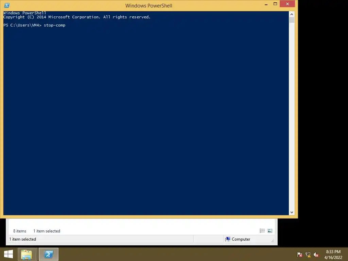Switch Explorer window to large icons view
Screen dimensions: 348x261
[270, 231]
